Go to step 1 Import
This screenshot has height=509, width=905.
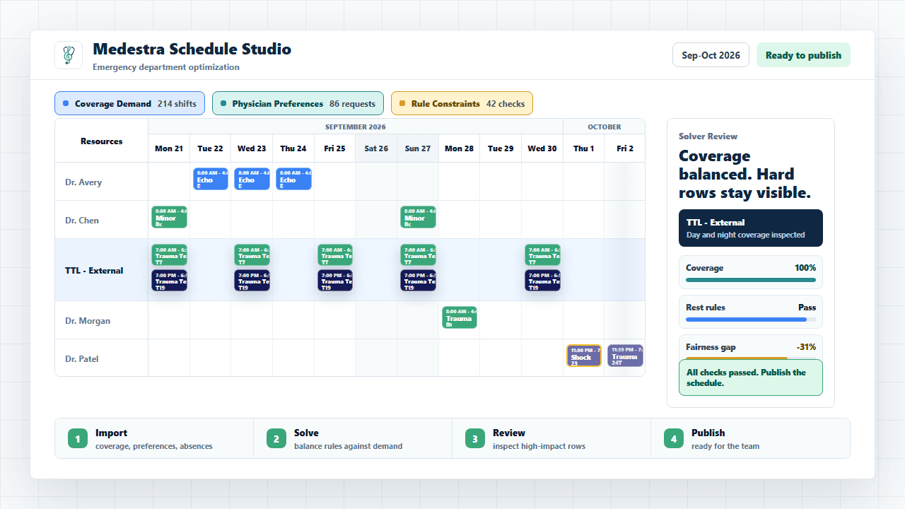click(x=154, y=438)
